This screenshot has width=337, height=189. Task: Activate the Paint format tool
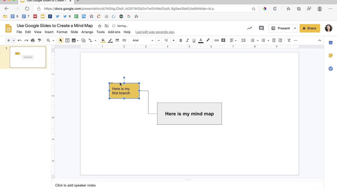point(39,40)
